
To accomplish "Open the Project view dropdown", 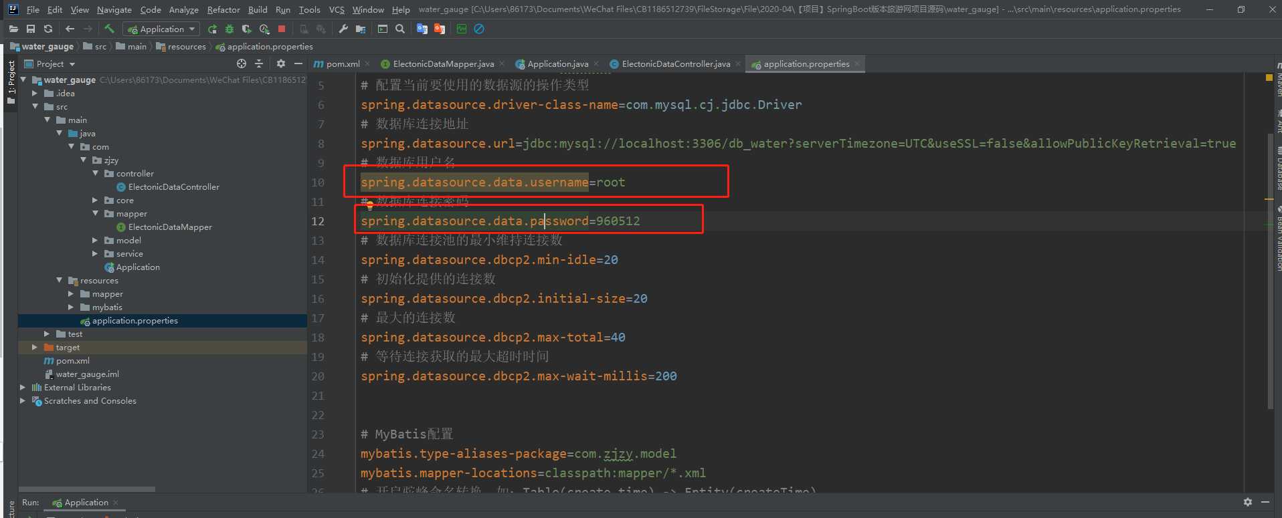I will [50, 63].
